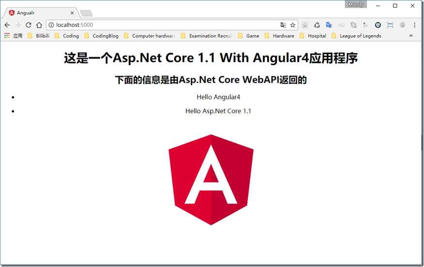Open the Bilibili bookmark folder
Viewport: 424px width, 267px height.
point(39,36)
